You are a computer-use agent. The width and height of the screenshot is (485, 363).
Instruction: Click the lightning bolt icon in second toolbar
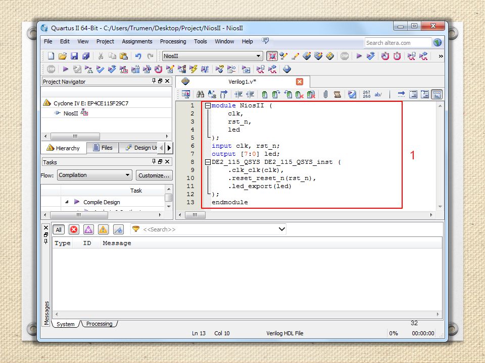click(x=193, y=69)
